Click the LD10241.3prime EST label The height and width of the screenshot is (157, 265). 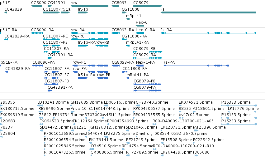coord(53,102)
